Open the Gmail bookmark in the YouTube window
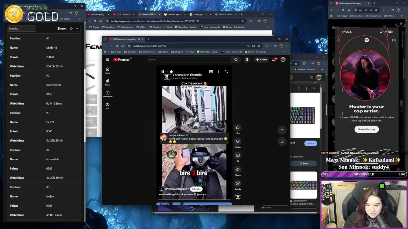This screenshot has height=229, width=408. pyautogui.click(x=190, y=52)
